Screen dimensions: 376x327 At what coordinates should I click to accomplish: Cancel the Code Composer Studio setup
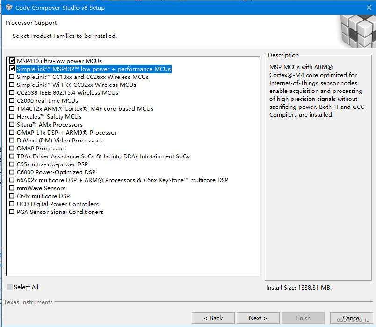point(351,318)
